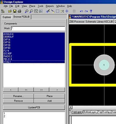Click the zoom out magnifier
Image resolution: width=116 pixels, height=124 pixels.
31,11
